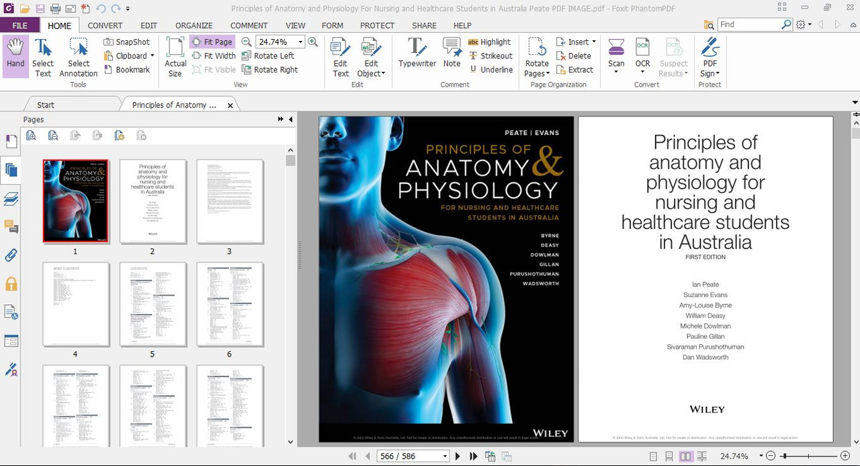Image resolution: width=860 pixels, height=466 pixels.
Task: Click Extract pages button
Action: point(575,69)
